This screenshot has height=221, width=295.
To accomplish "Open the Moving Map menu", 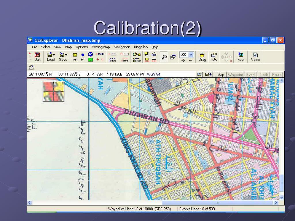I will (x=101, y=47).
